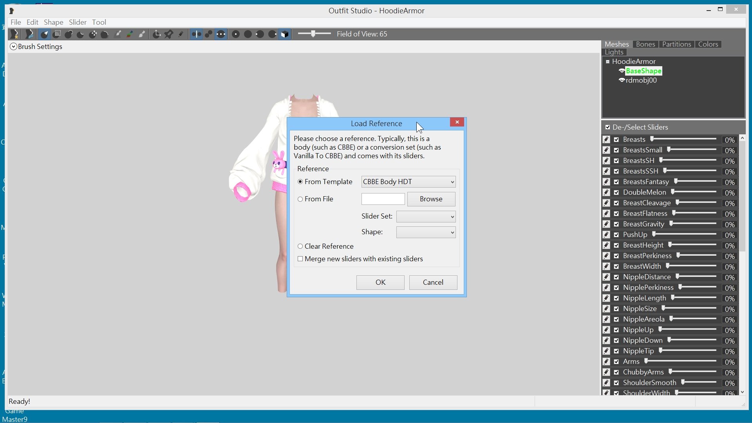
Task: Click the fourth brush preset, right-dot circle
Action: 273,34
